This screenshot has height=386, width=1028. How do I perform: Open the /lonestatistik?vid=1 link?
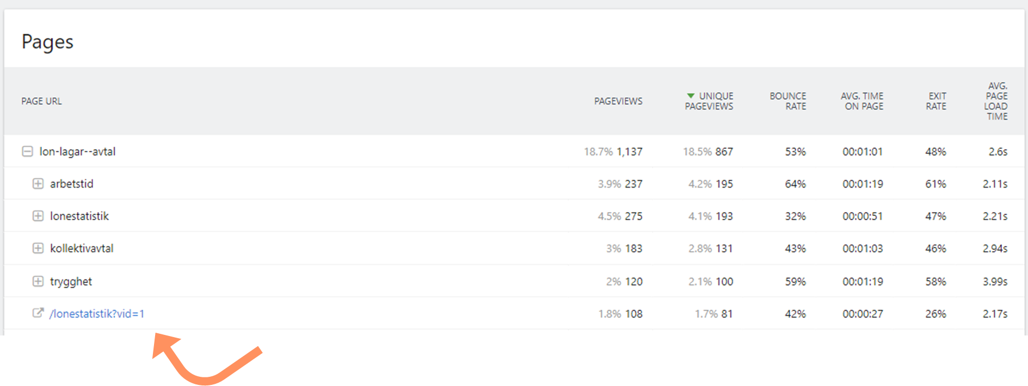pos(97,314)
